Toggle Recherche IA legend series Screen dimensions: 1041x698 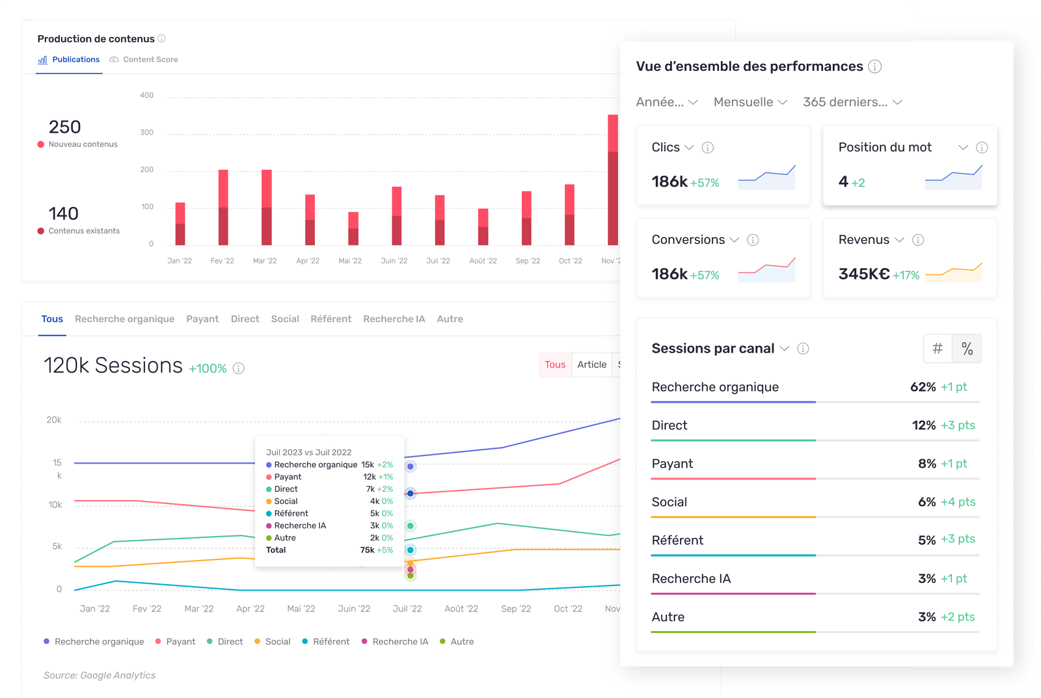coord(395,641)
